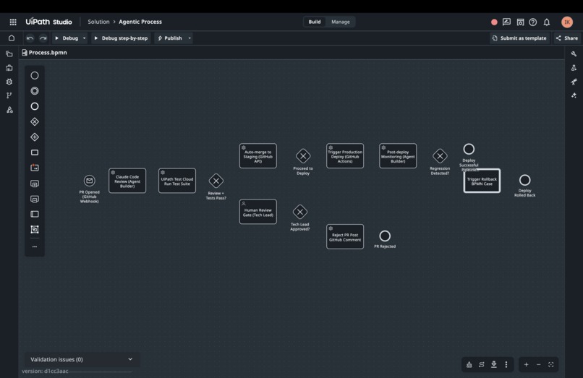Click the version d1cc3aac text

point(45,371)
